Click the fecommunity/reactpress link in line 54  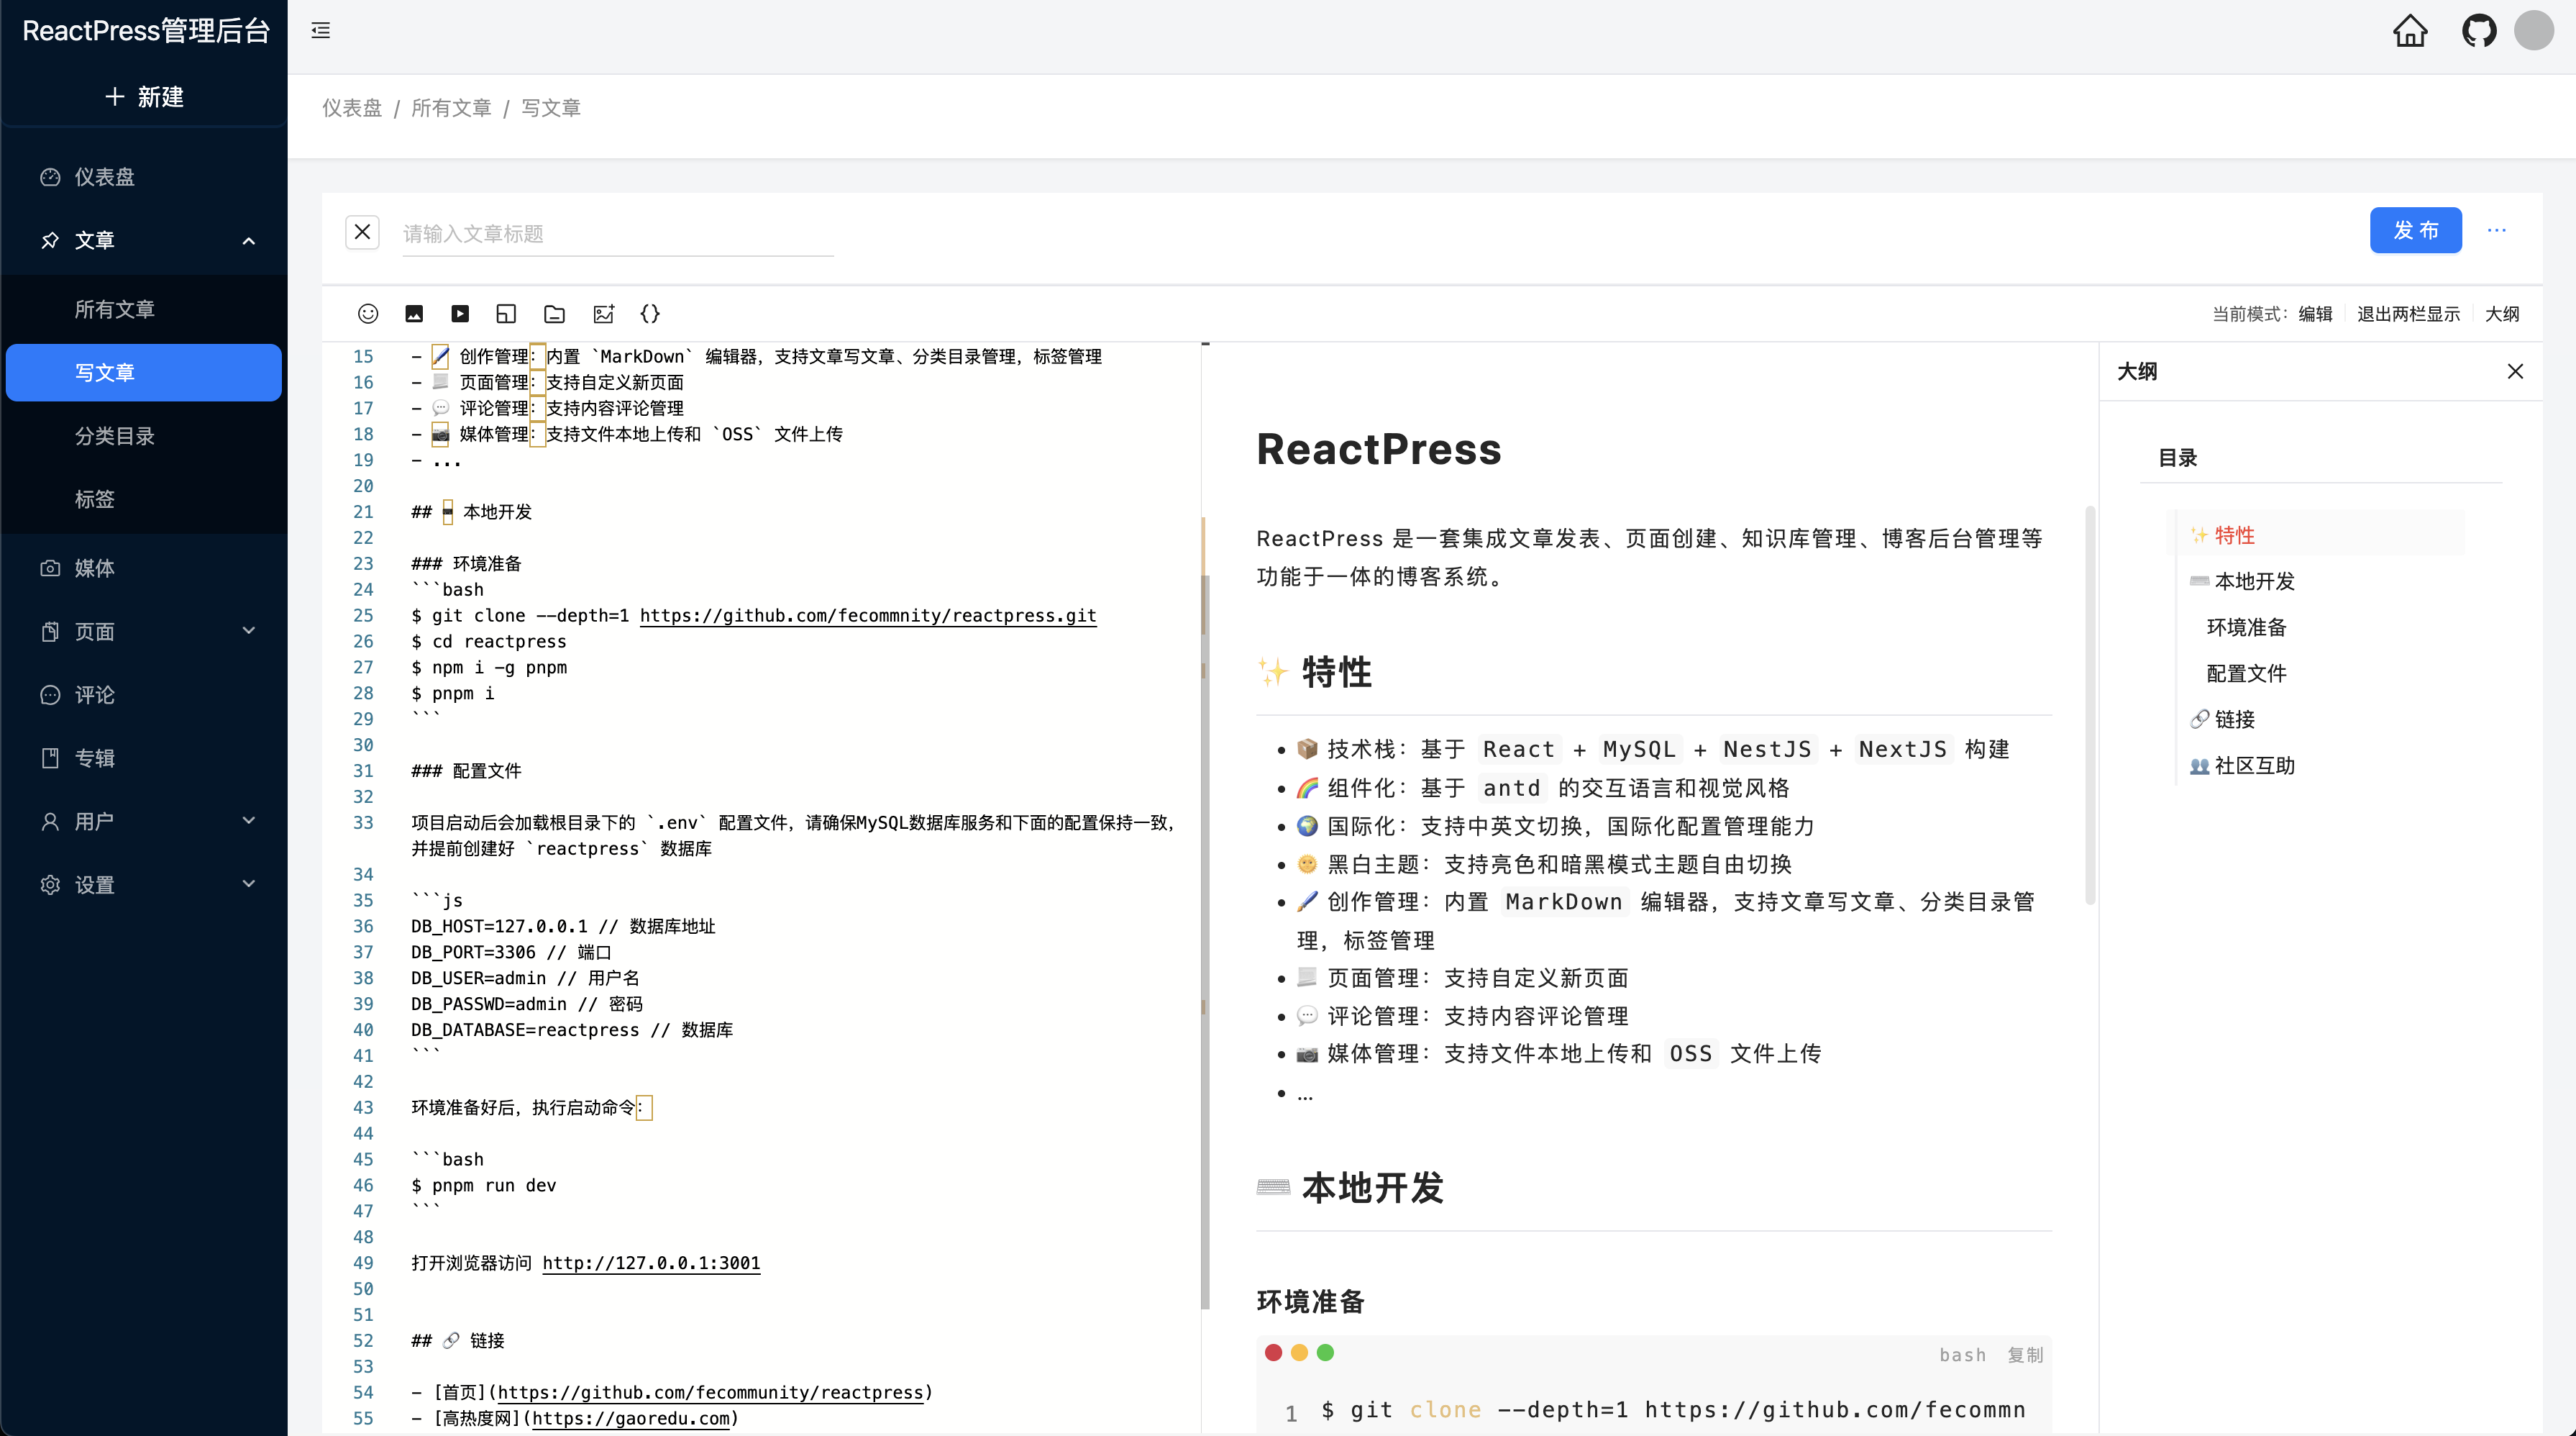pos(710,1392)
